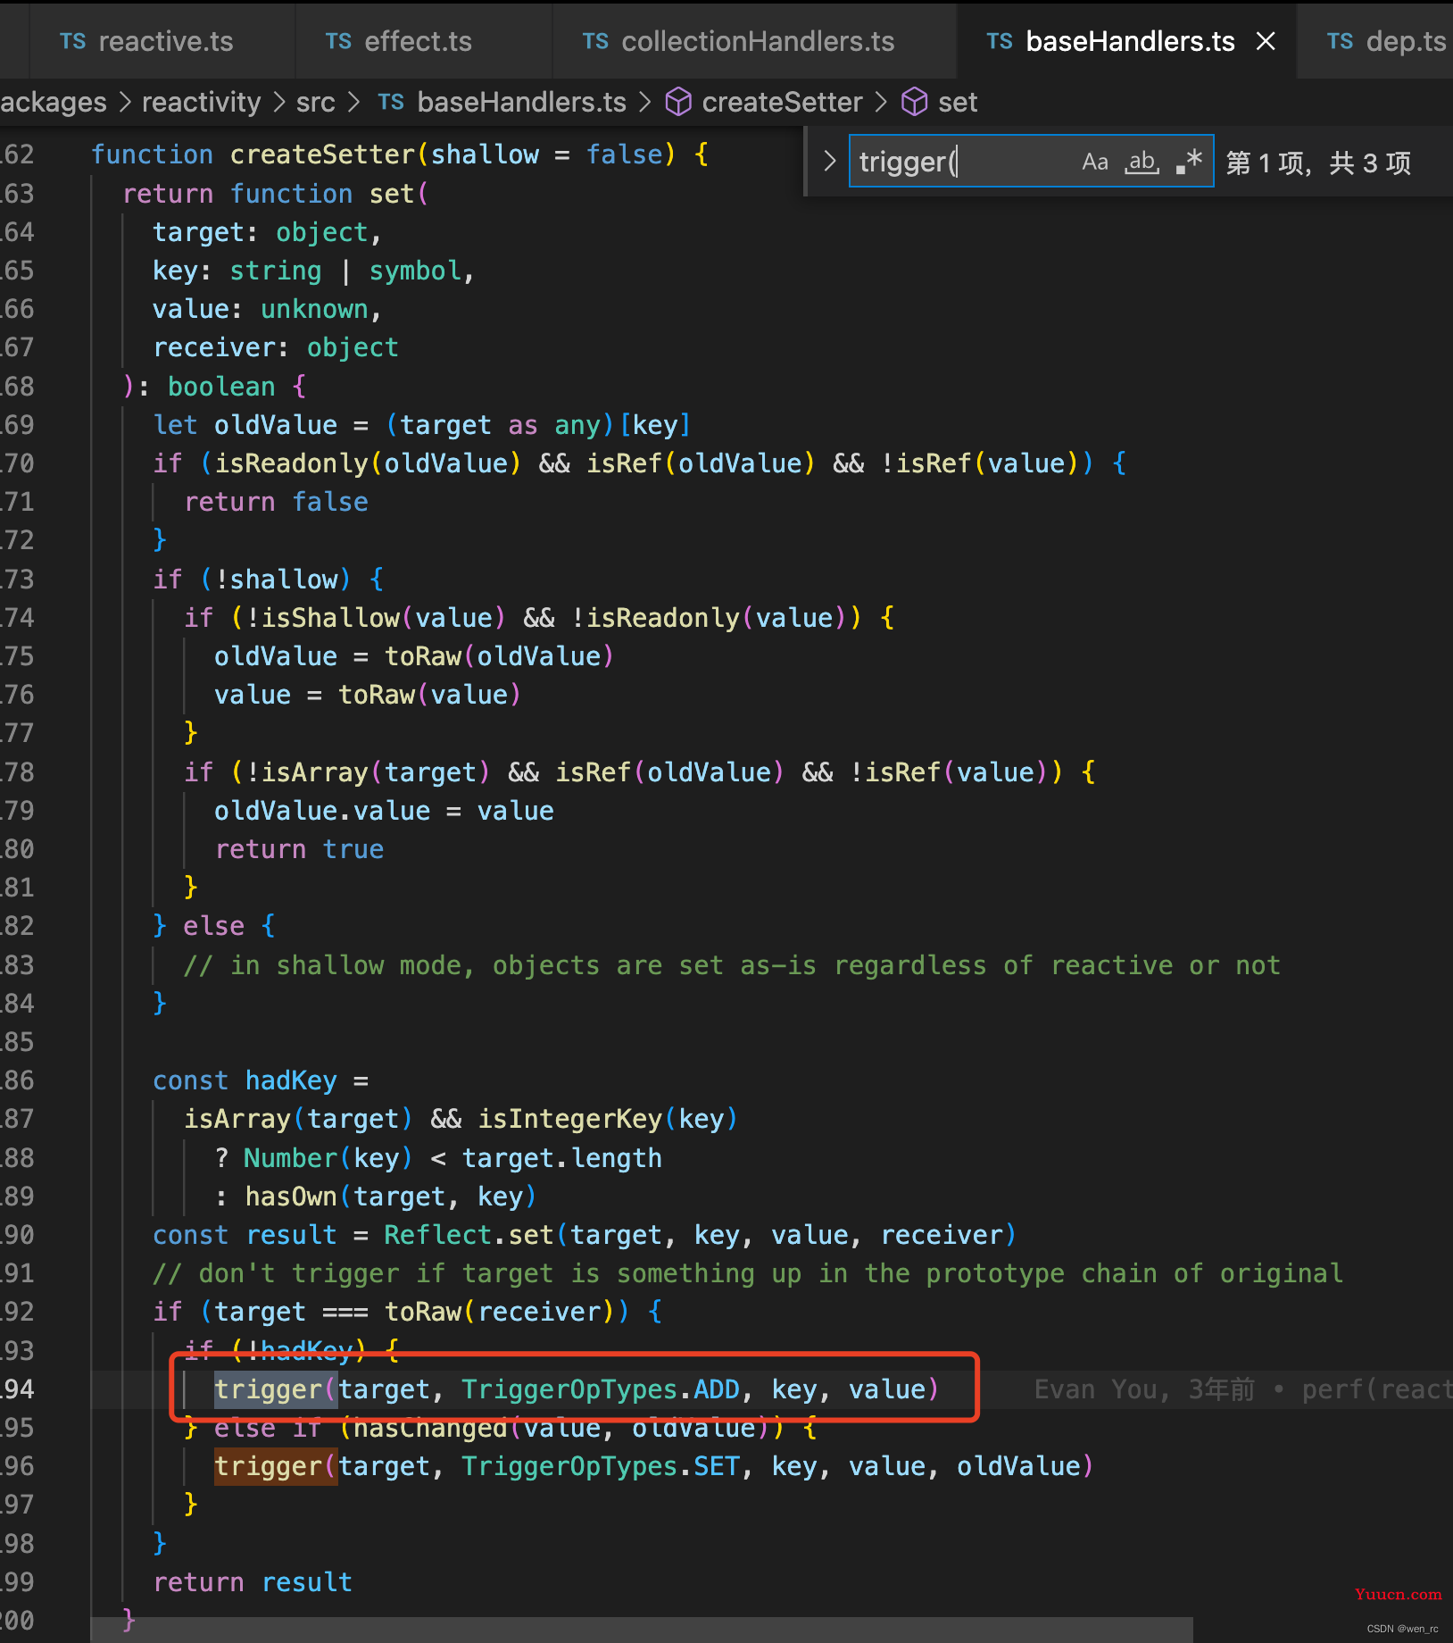This screenshot has height=1643, width=1453.
Task: Click the cube icon beside createSetter breadcrumb
Action: 678,102
